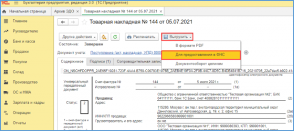The image size is (294, 131).
Task: Close the Товарная накладная № 144 tab
Action: pos(161,12)
